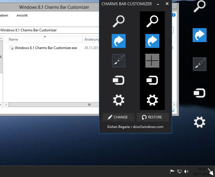Viewport: 215px width, 177px height.
Task: Open the blue help icon in the Explorer window
Action: pos(174,15)
